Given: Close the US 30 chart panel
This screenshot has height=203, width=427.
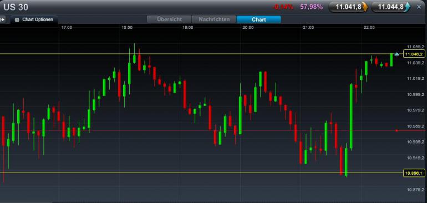Looking at the screenshot, I should (419, 7).
